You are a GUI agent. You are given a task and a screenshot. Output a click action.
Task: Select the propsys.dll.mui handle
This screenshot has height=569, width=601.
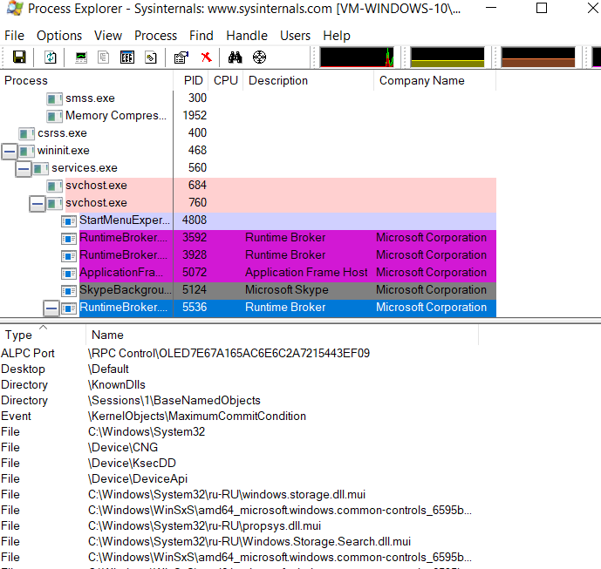[239, 525]
